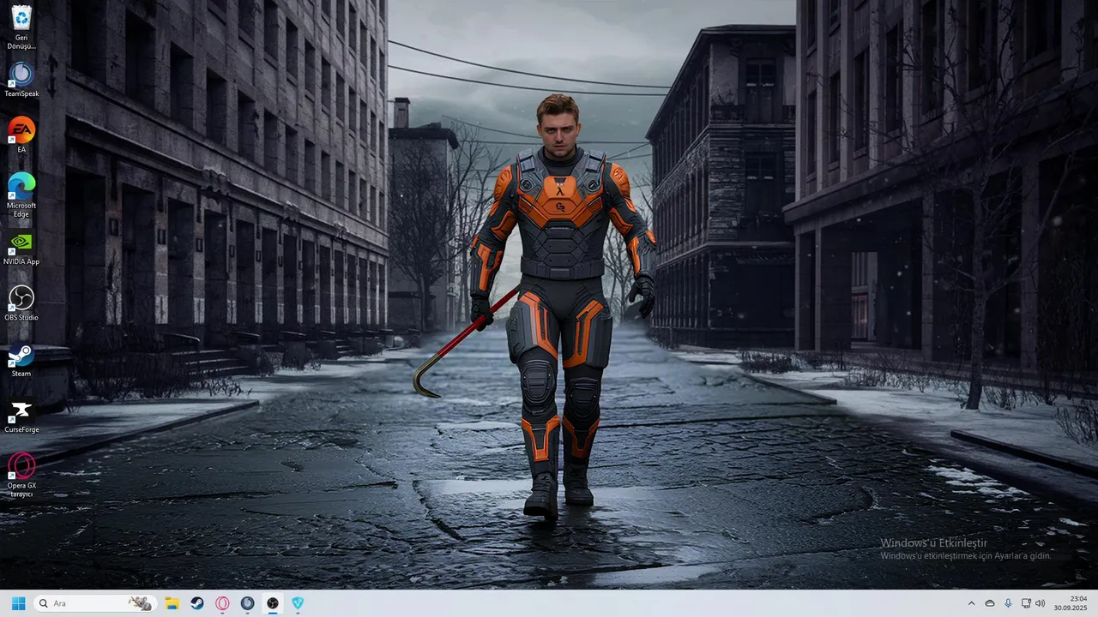Click the microphone tray icon

click(1008, 603)
